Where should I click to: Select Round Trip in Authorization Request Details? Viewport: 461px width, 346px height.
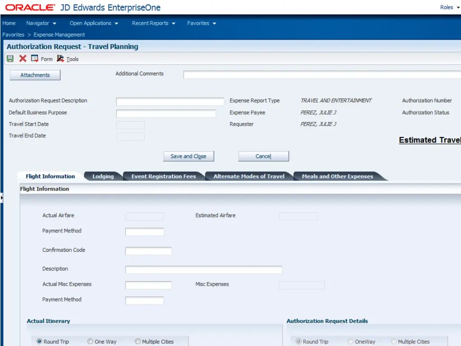tap(298, 341)
